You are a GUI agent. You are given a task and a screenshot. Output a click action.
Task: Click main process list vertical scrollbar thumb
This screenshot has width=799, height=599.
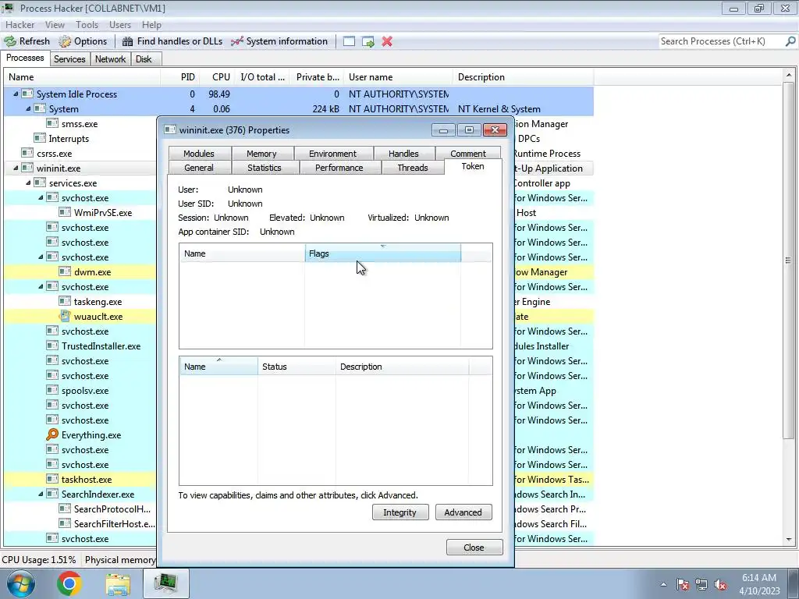click(788, 261)
